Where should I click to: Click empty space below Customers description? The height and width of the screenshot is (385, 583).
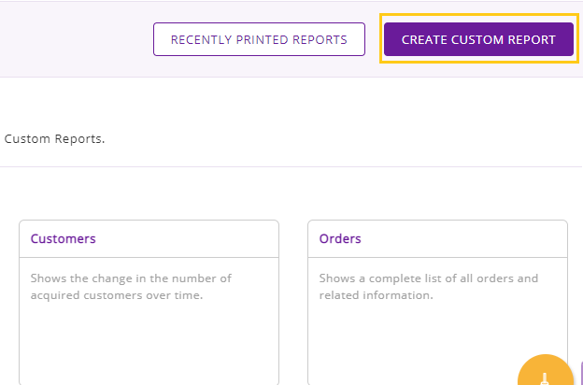coord(149,342)
